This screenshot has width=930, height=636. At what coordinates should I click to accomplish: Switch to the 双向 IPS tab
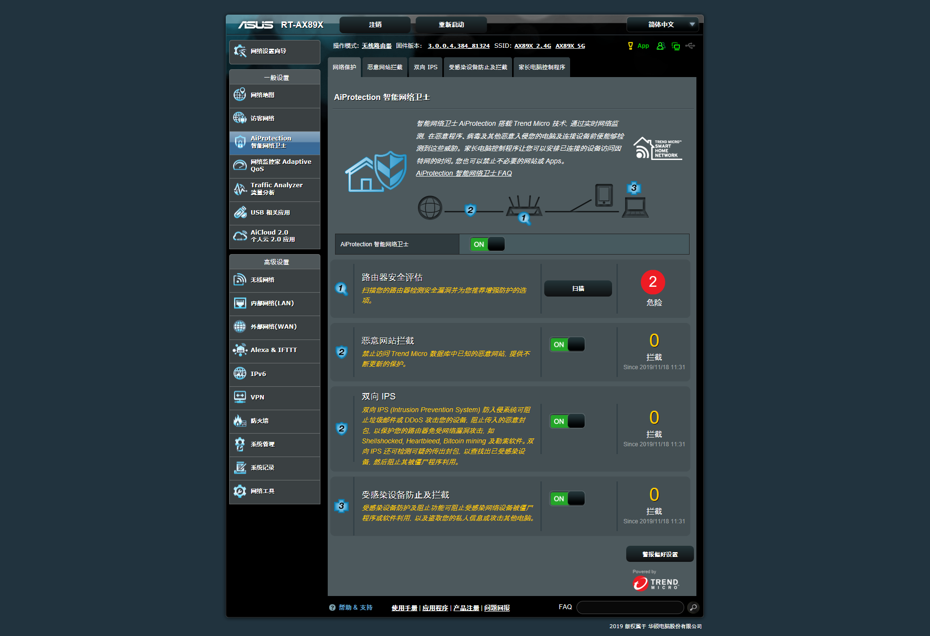426,67
